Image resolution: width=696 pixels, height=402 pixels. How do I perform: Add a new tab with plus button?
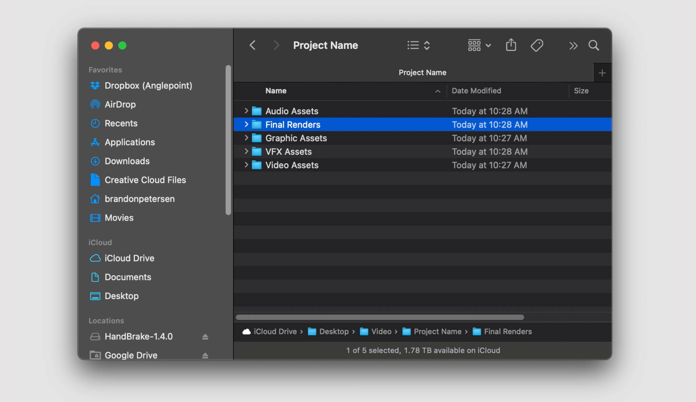602,73
